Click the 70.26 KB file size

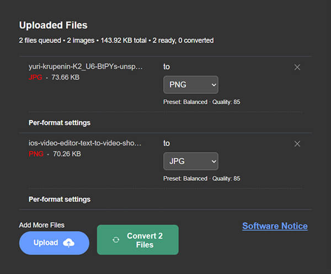pos(67,154)
